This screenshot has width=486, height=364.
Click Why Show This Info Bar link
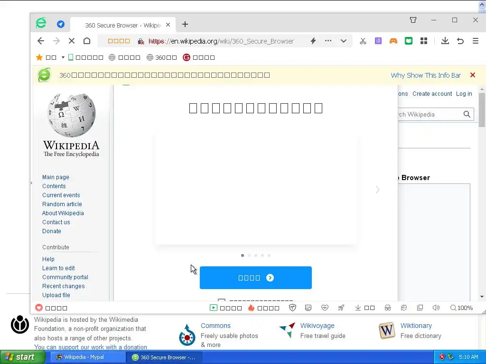pos(426,75)
